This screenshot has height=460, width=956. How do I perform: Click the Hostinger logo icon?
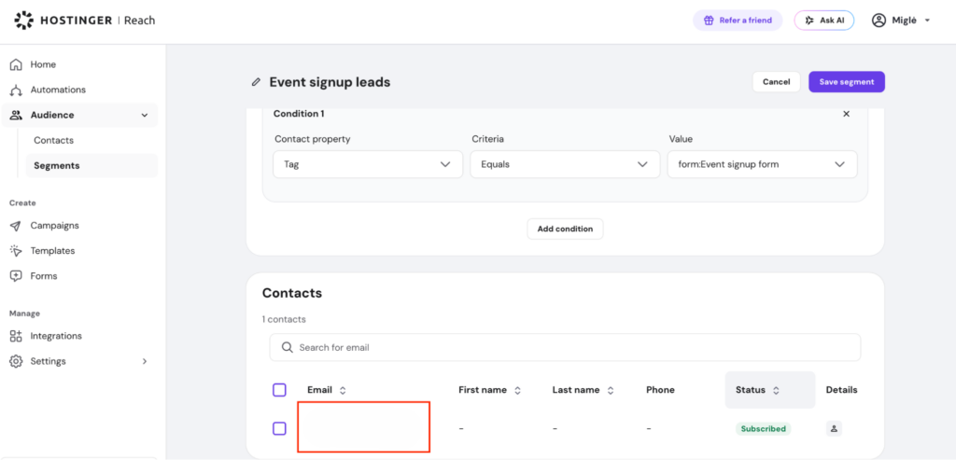(x=24, y=21)
